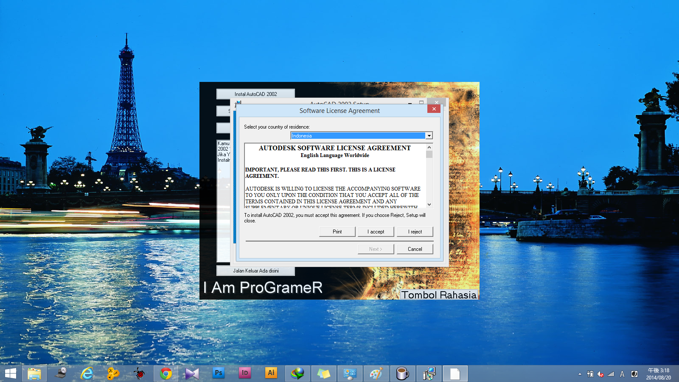Click the English Language Worldwide text
The image size is (679, 382).
(335, 155)
